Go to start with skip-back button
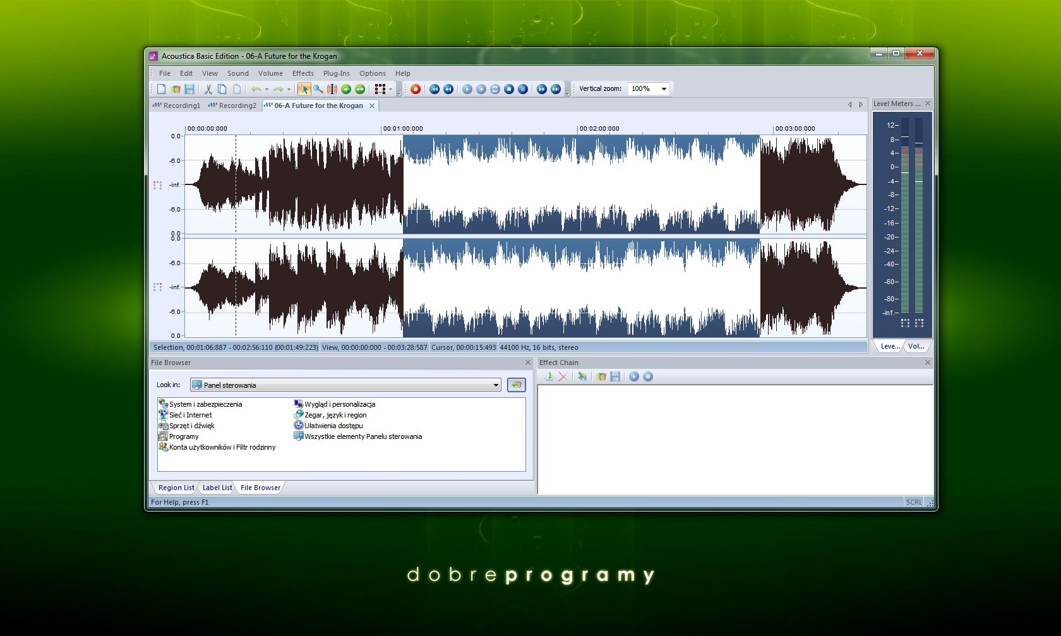 (x=435, y=89)
